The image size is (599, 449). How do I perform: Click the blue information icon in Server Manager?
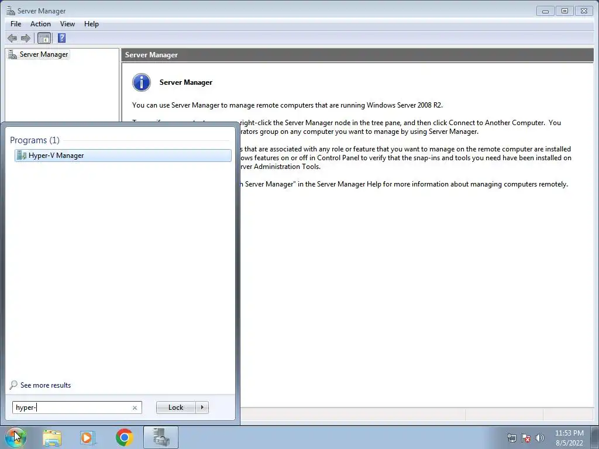pyautogui.click(x=142, y=82)
